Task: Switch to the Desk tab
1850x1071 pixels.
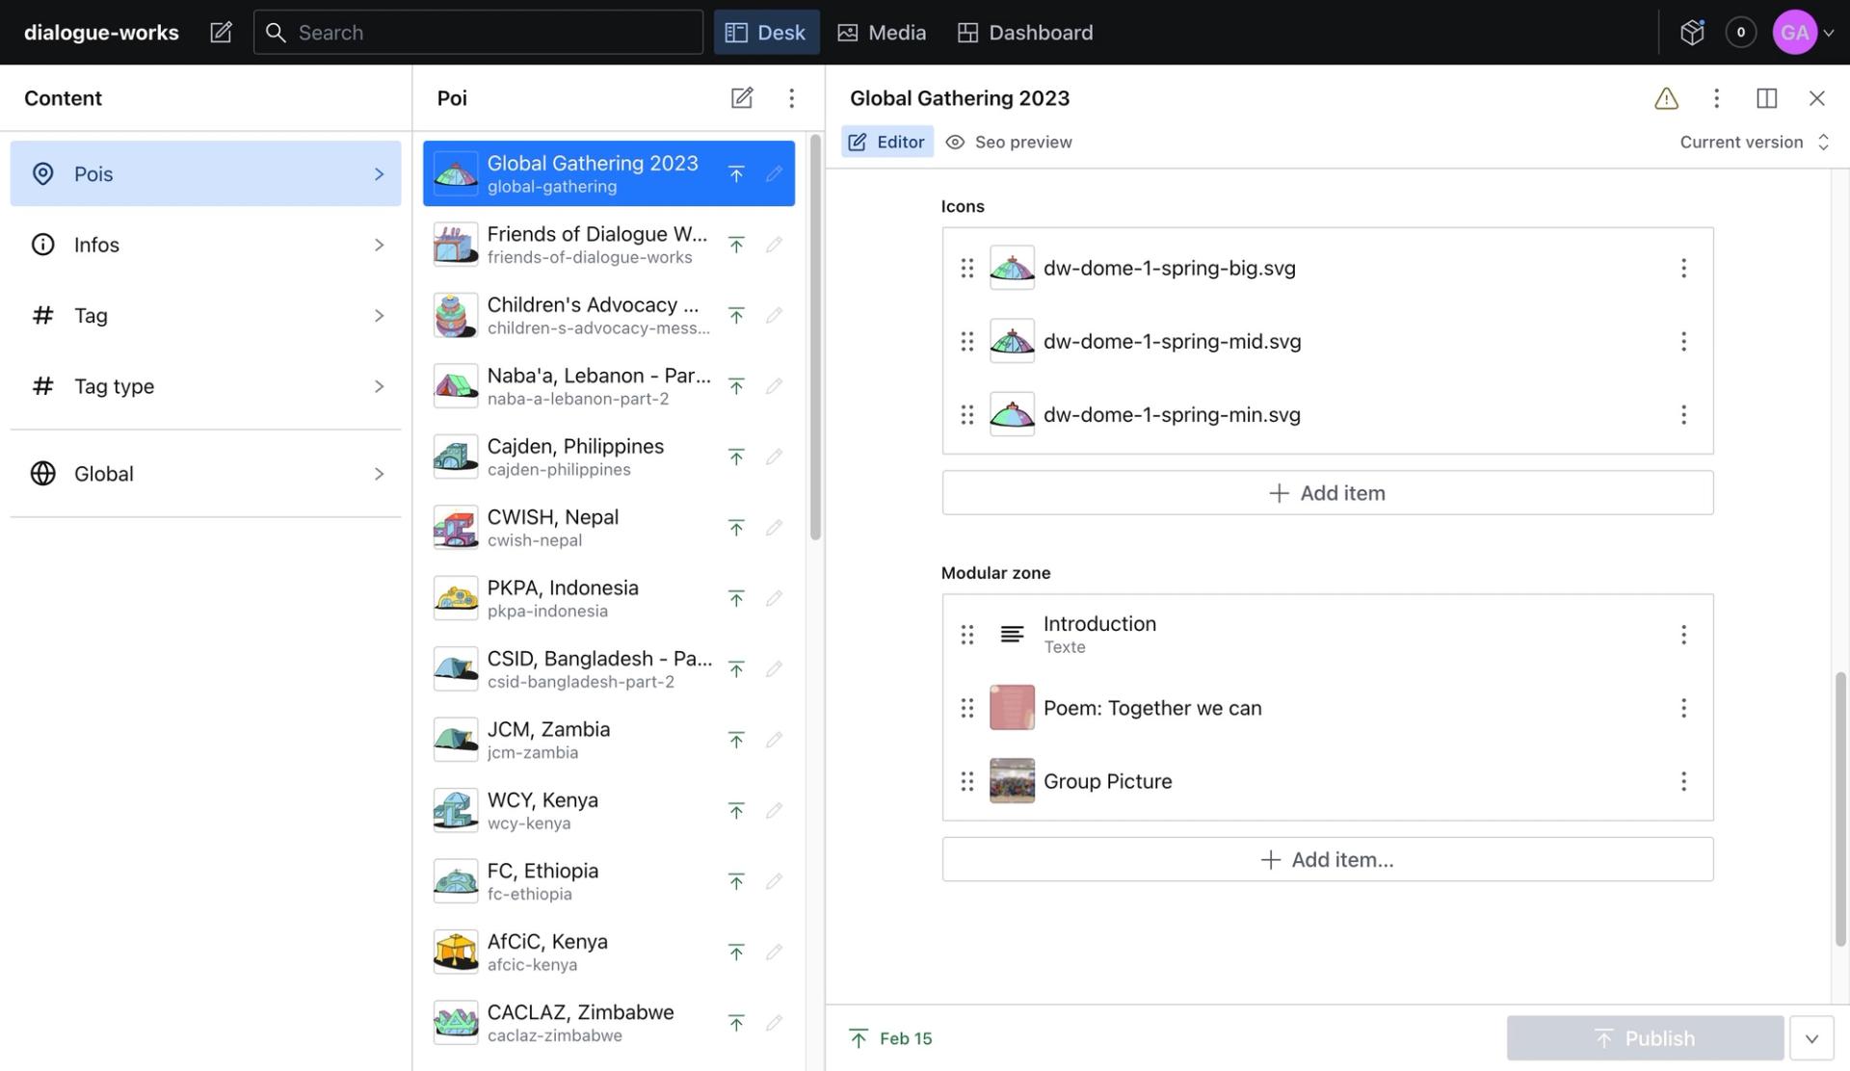Action: [x=767, y=33]
